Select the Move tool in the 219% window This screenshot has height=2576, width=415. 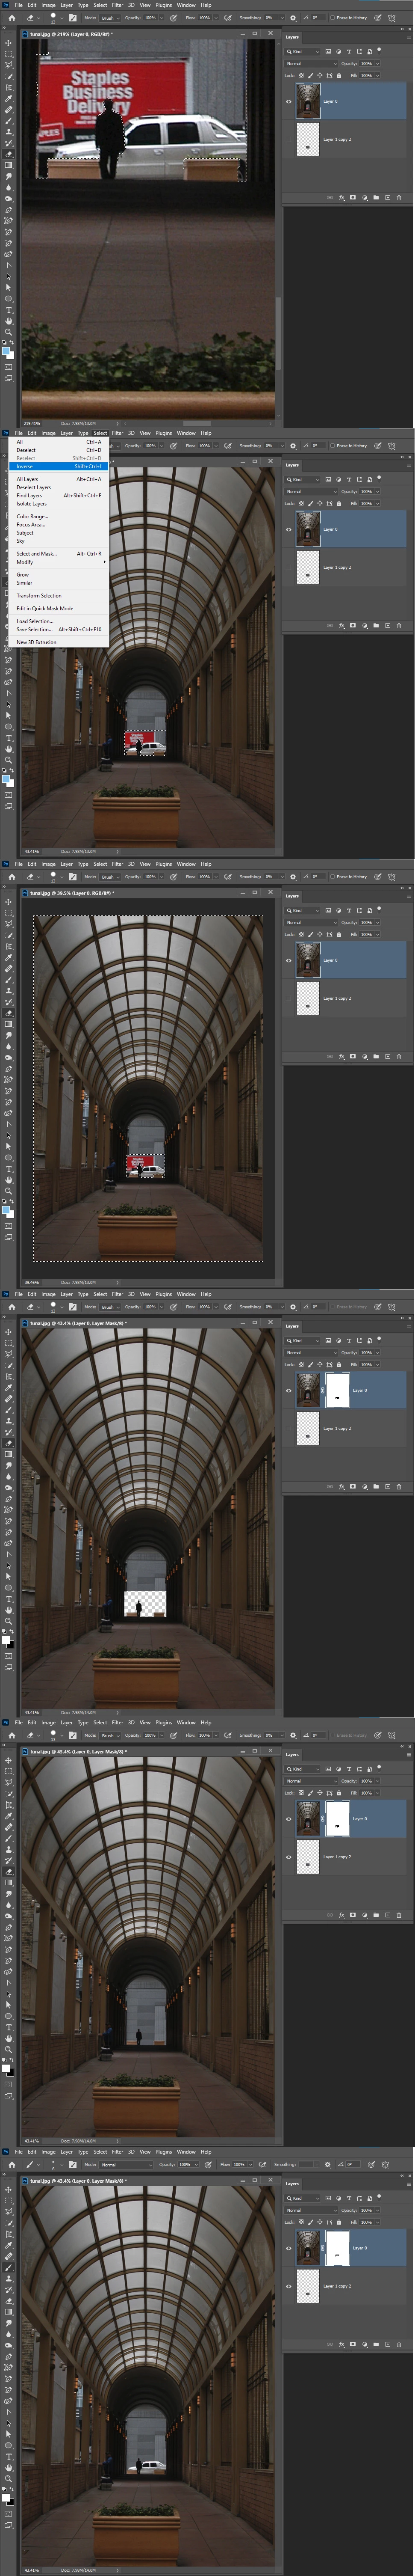click(x=8, y=43)
